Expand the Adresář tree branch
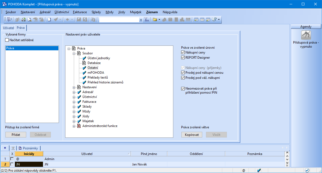 point(74,92)
